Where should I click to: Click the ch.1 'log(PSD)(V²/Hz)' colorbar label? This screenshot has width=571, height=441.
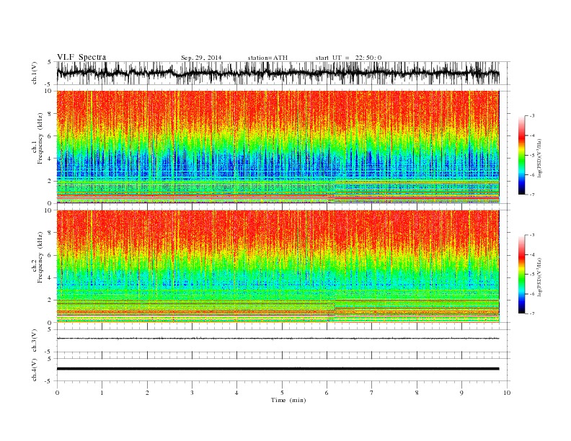pos(539,157)
